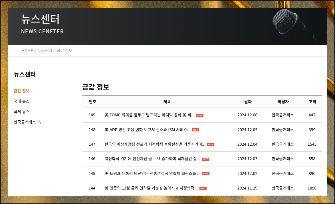Open article 147 about 비상계엄령 선포

coord(155,144)
